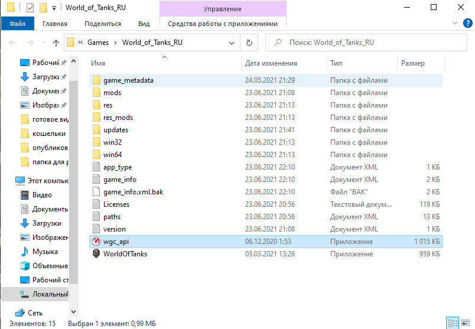Click the paths XML file icon

point(96,217)
